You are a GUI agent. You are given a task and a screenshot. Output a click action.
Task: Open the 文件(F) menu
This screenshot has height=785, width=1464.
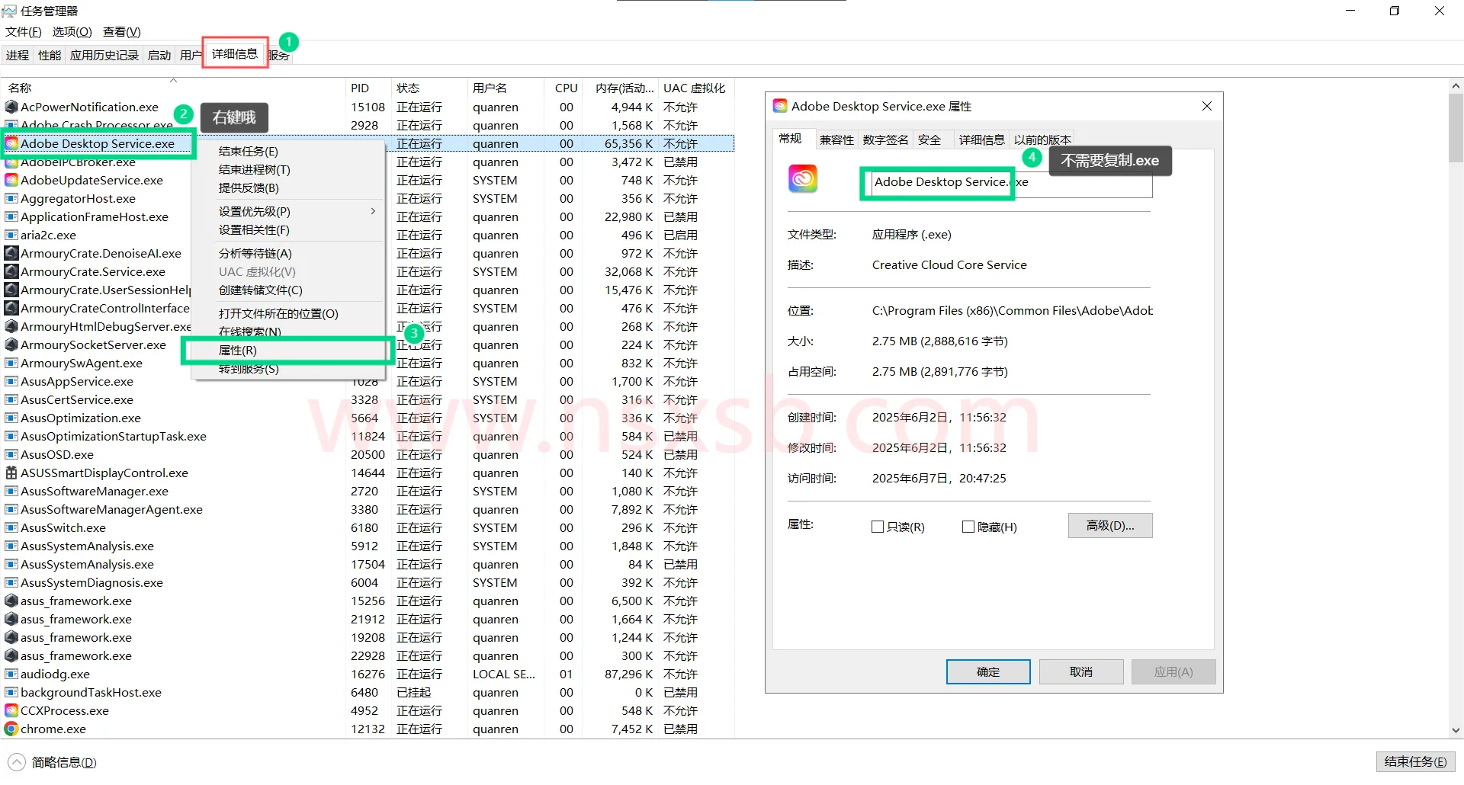tap(24, 32)
